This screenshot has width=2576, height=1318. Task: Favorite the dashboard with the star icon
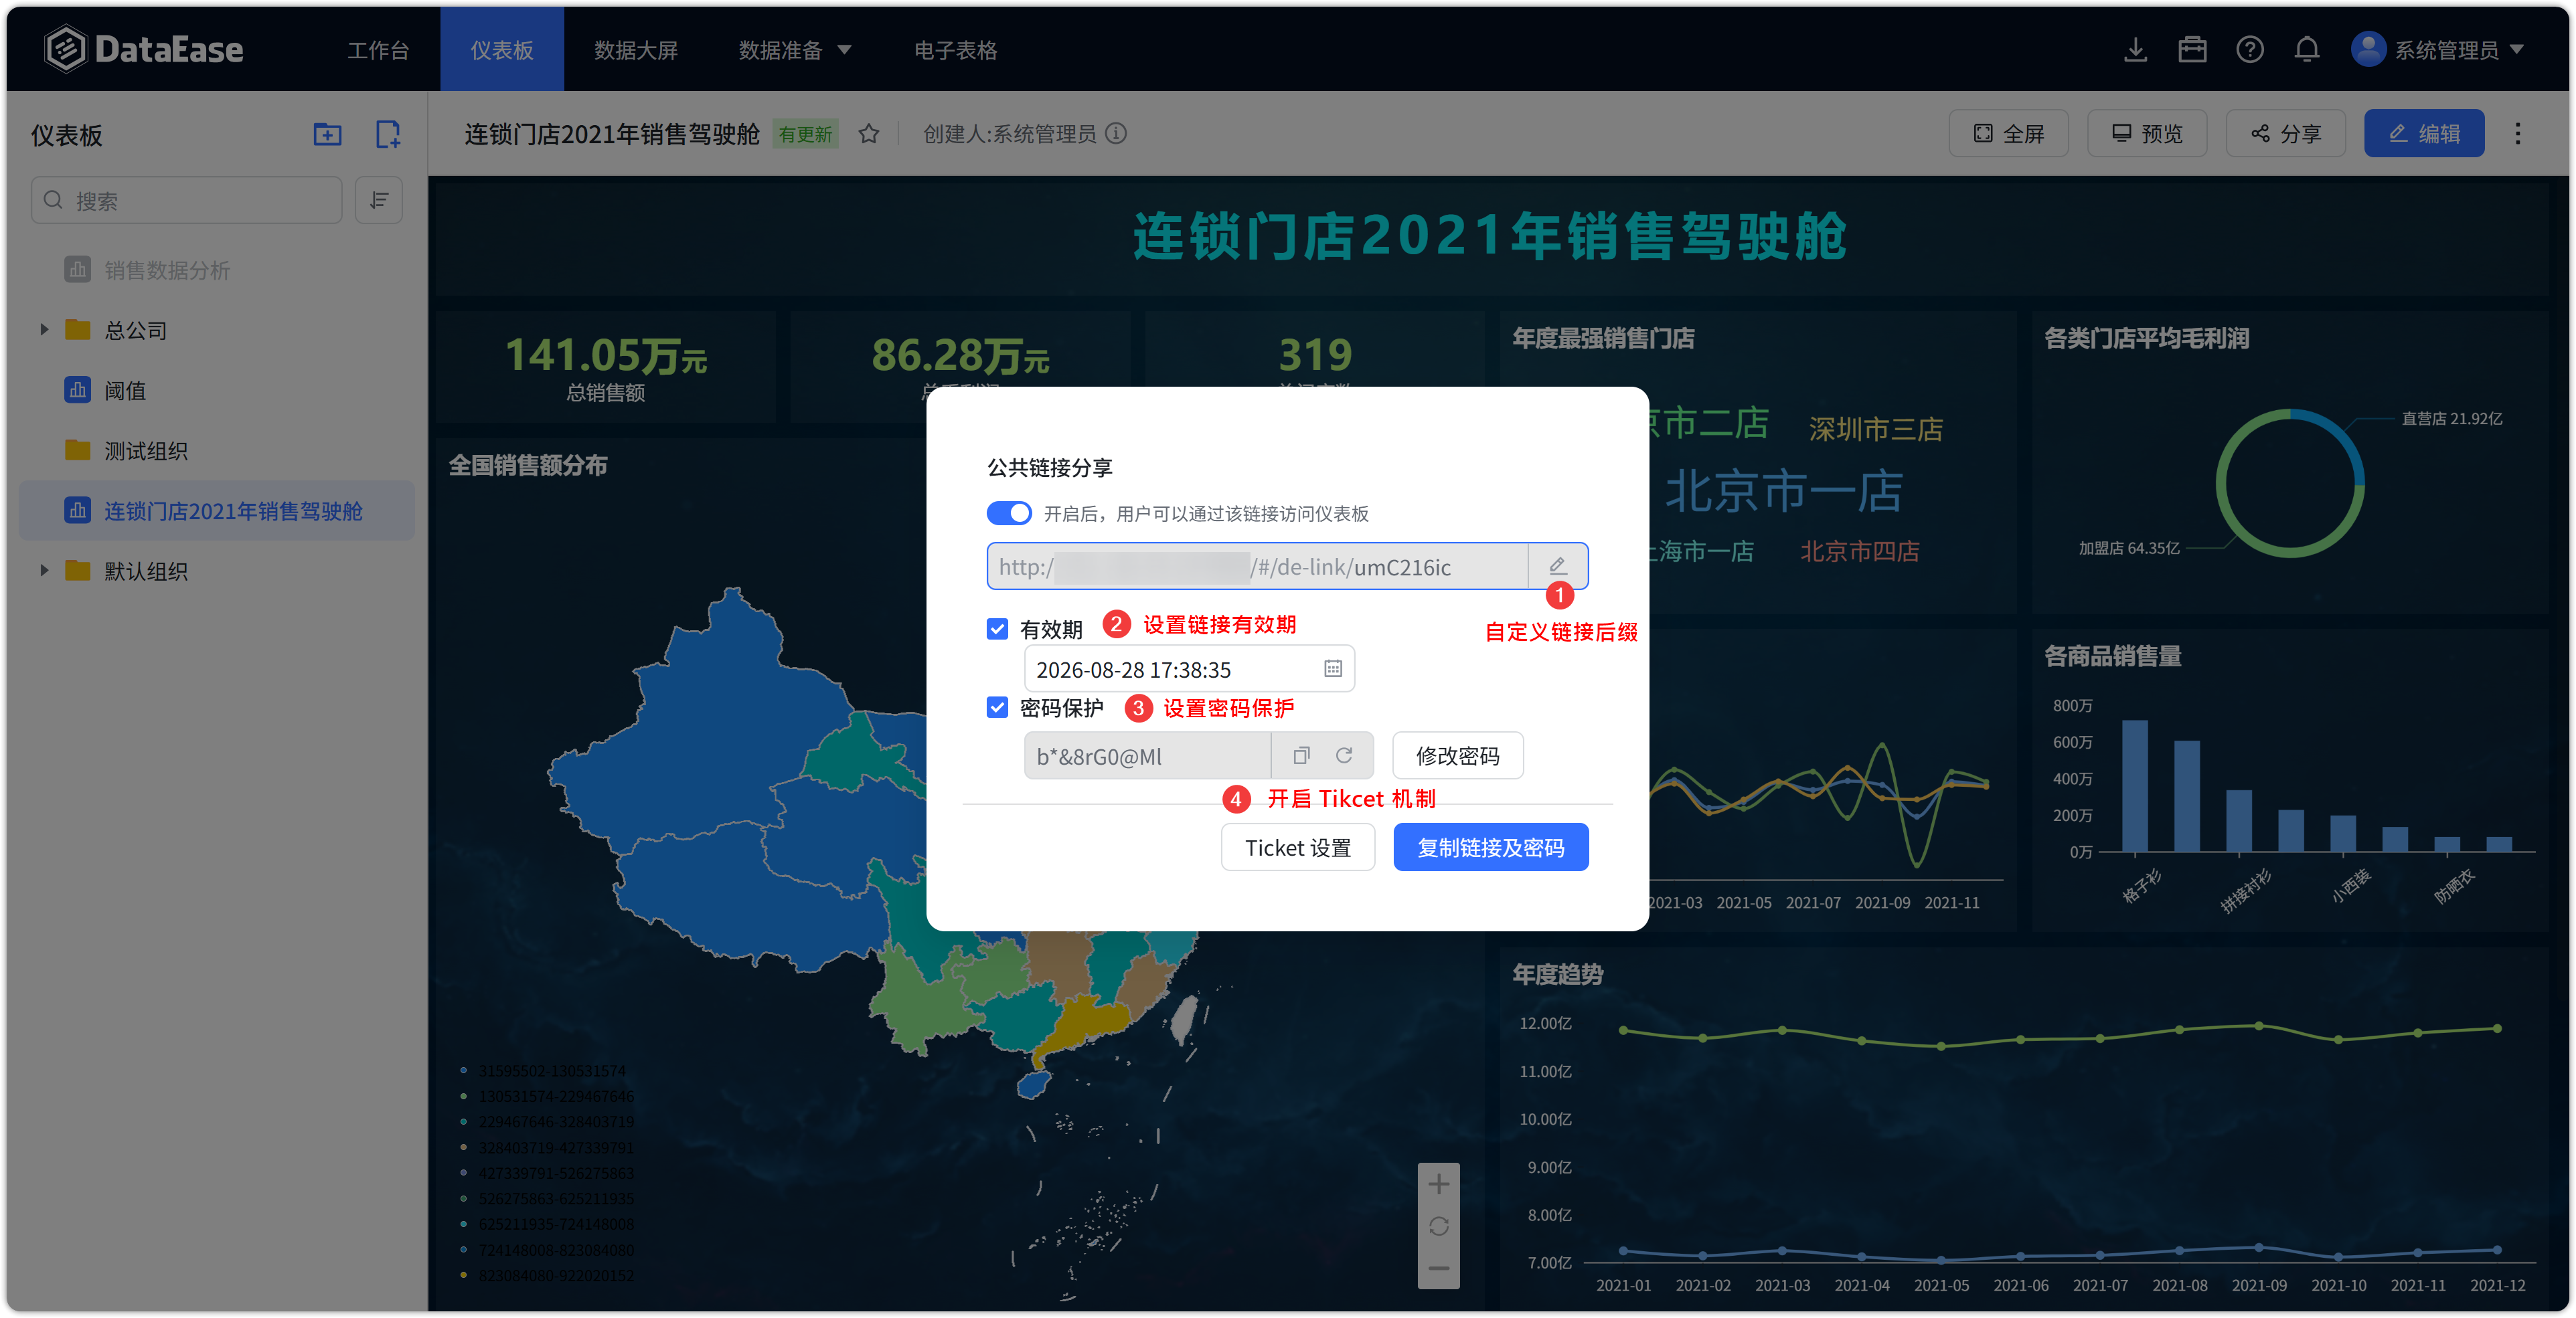click(869, 134)
